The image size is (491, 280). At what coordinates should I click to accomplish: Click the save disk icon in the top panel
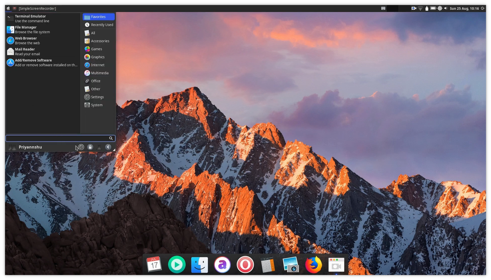pos(383,8)
